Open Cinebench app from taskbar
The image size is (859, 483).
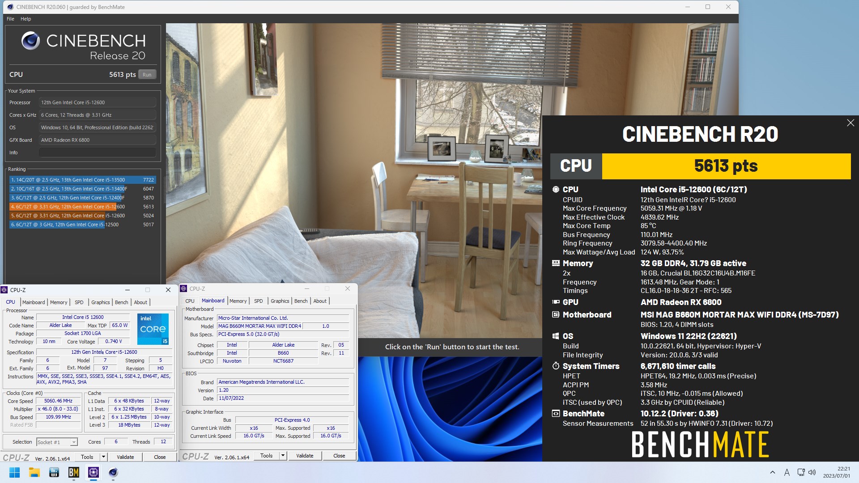(113, 472)
